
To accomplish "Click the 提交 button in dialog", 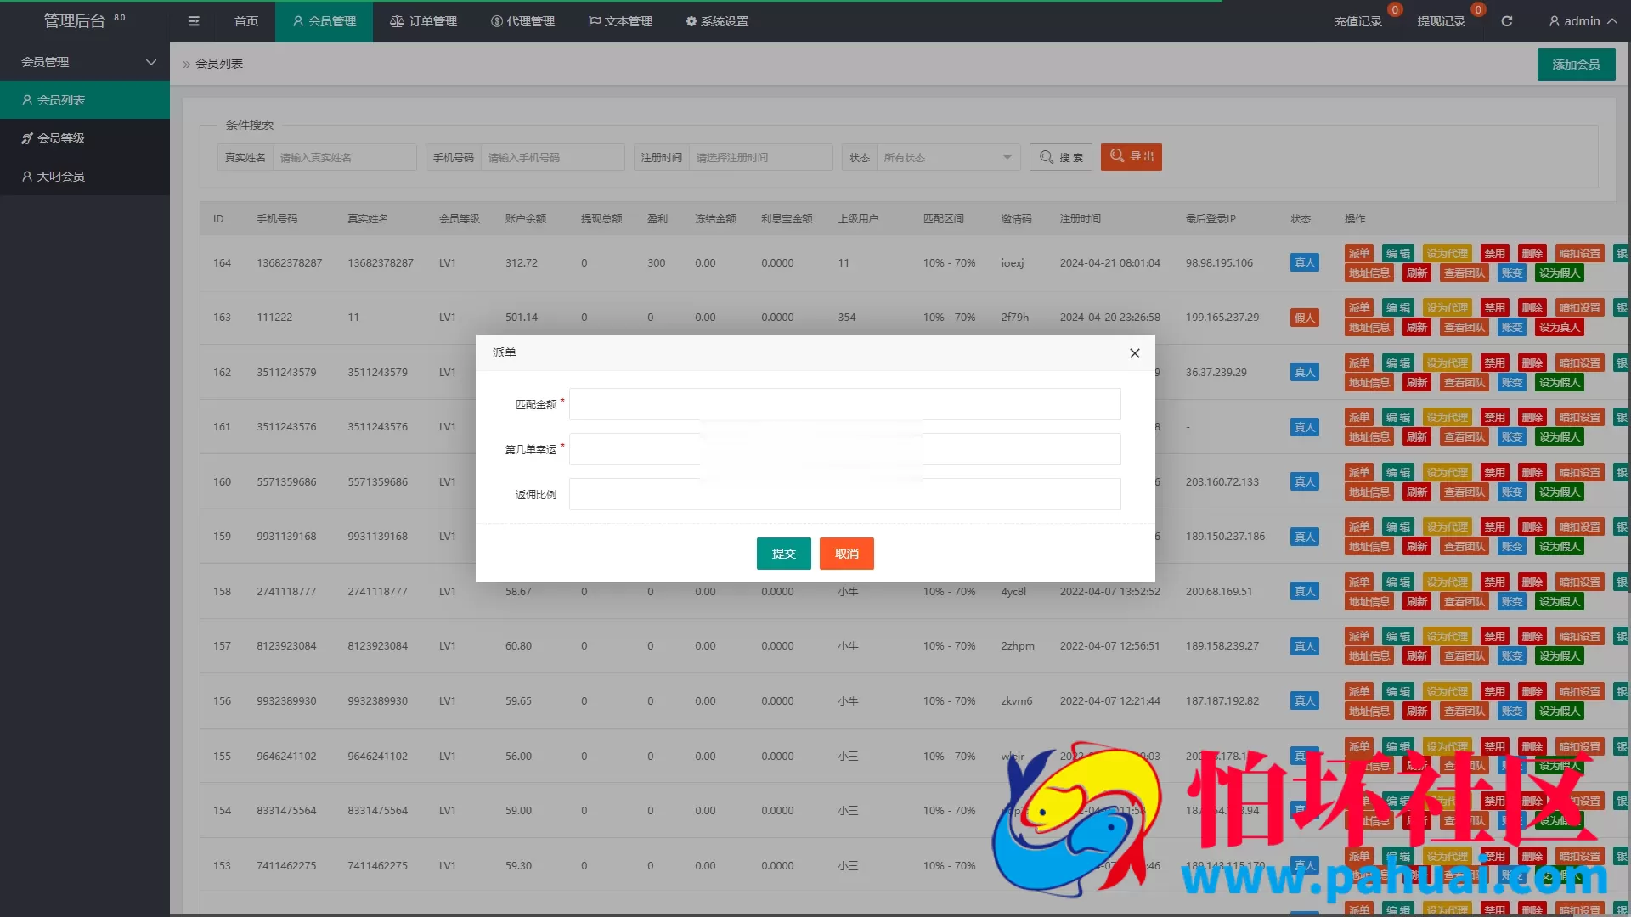I will click(783, 554).
